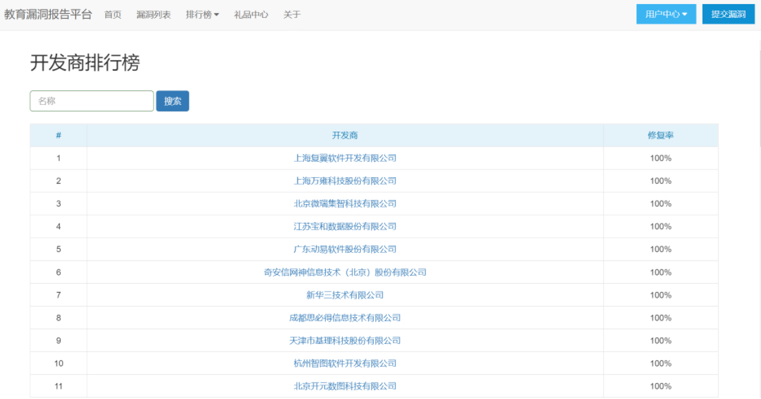Open 上海万雍科技股份有限公司 link
The height and width of the screenshot is (399, 761).
345,181
